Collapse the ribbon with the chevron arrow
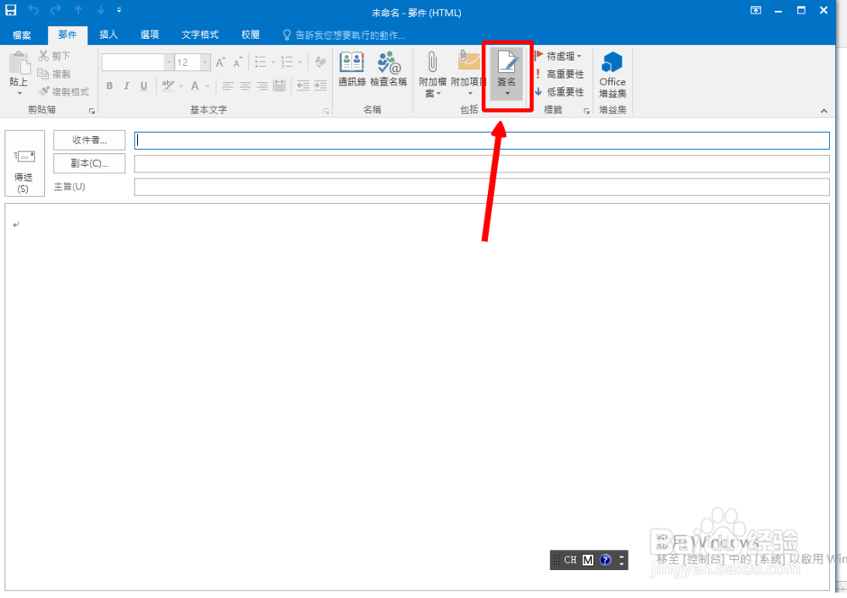Screen dimensions: 847x598 823,109
